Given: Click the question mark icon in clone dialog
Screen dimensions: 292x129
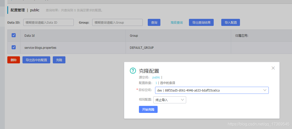Looking at the screenshot, I should coord(133,71).
